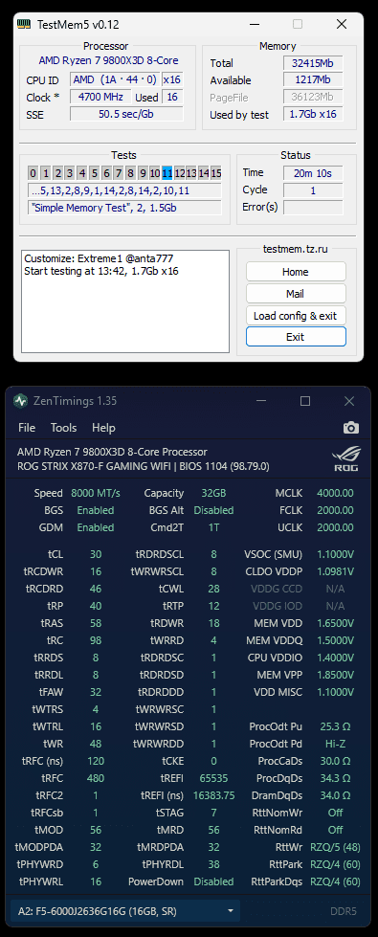Click the ROG logo in ZenTimings
The width and height of the screenshot is (378, 937).
pos(345,458)
